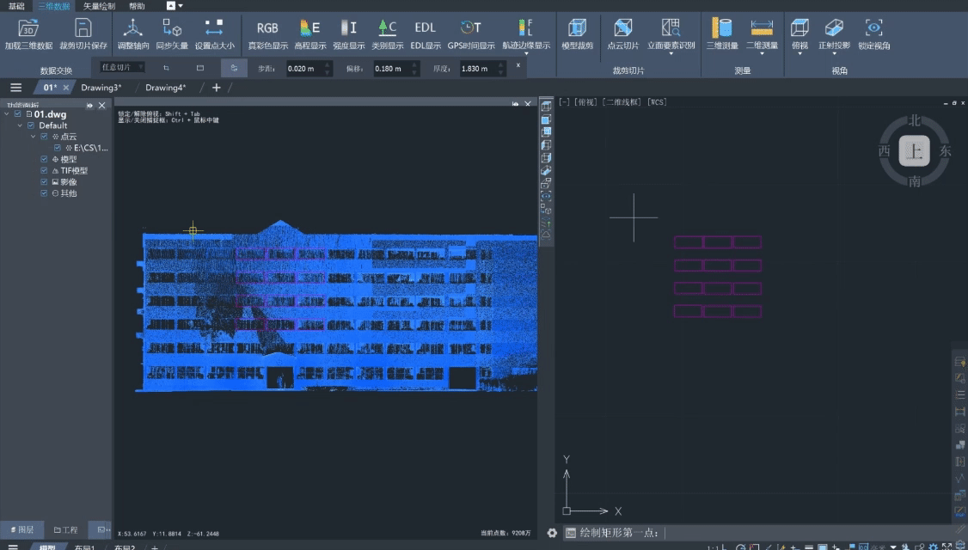The image size is (968, 550).
Task: Uncheck the 点云 layer checkbox
Action: click(x=45, y=137)
